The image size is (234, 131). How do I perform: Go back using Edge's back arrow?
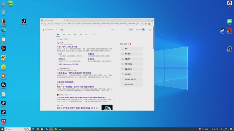coord(42,24)
